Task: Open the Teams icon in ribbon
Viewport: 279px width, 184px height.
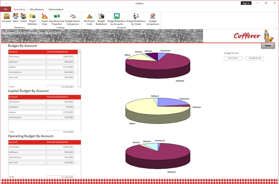Action: (x=16, y=18)
